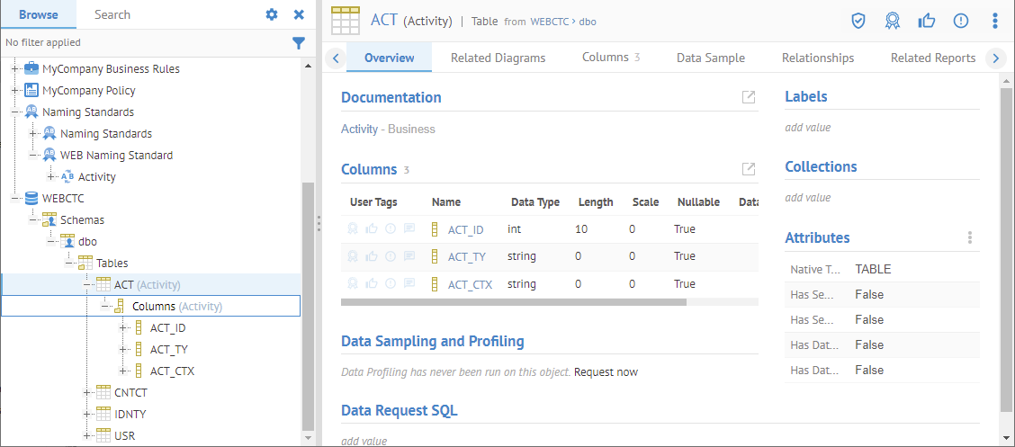Toggle warning tag on ACT_CTX row

point(391,284)
